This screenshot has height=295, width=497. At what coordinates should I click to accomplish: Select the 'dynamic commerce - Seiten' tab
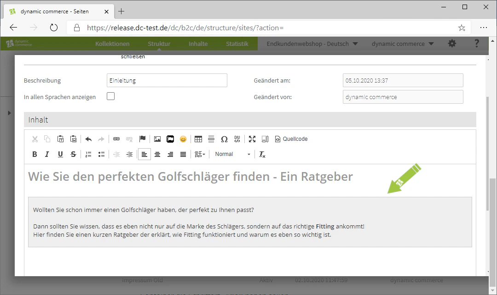tap(59, 11)
